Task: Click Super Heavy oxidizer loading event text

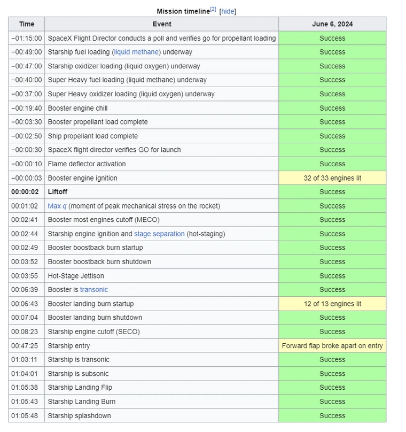Action: [131, 94]
